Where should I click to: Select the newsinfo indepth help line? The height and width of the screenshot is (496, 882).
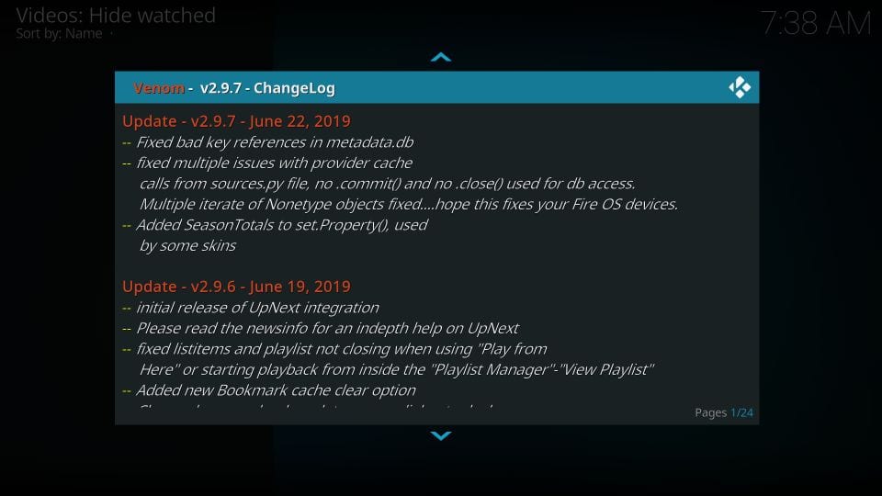321,329
